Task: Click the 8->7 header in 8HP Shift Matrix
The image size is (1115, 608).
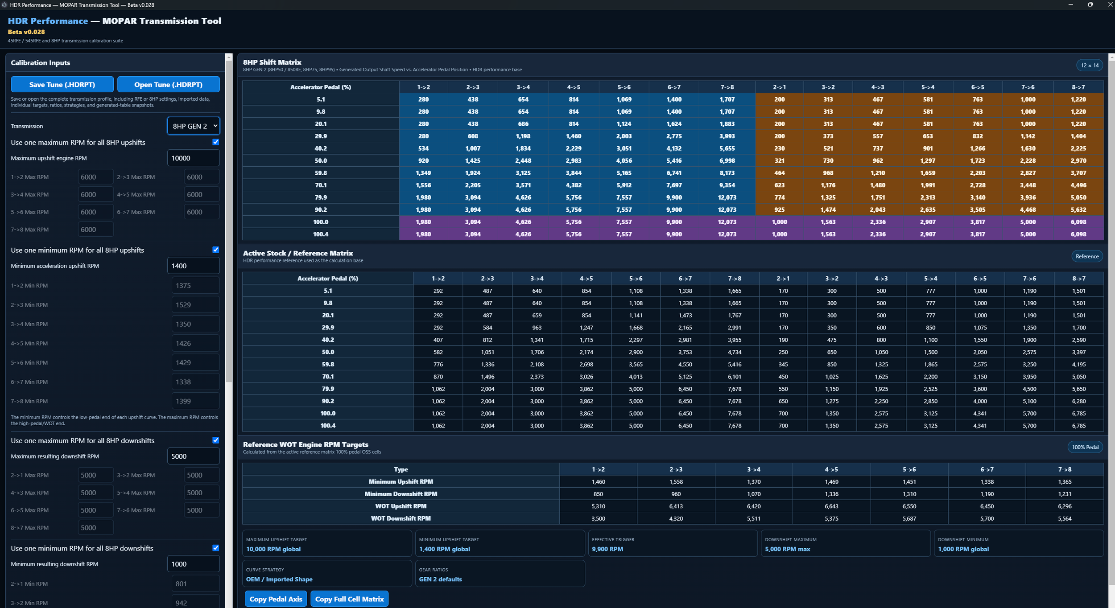Action: (x=1078, y=87)
